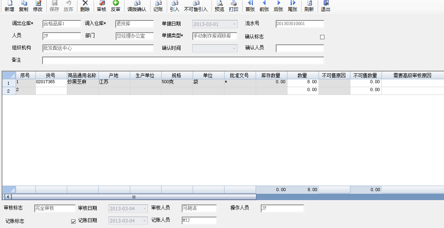
Task: Click the 500克 specification cell
Action: coord(177,83)
